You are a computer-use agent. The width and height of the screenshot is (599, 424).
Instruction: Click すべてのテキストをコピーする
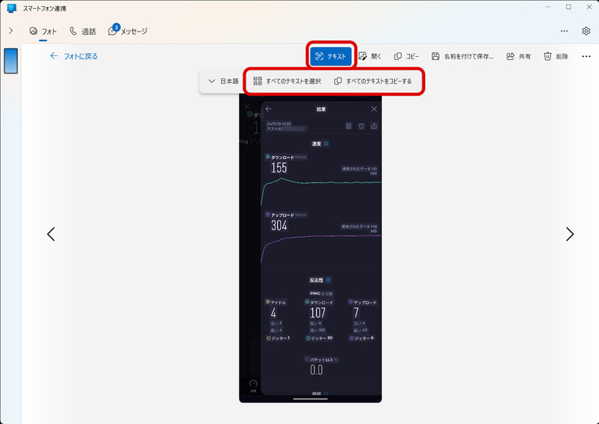point(373,81)
